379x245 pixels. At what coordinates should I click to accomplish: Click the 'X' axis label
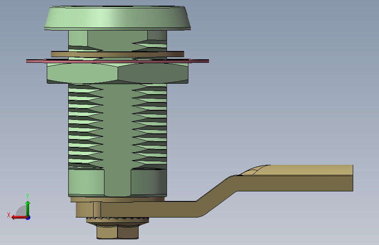click(9, 215)
